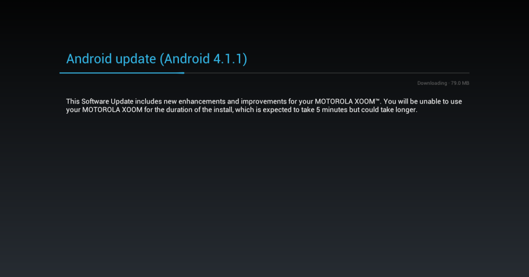This screenshot has height=277, width=529.
Task: Click the '79.0 MB' download size label
Action: click(460, 83)
